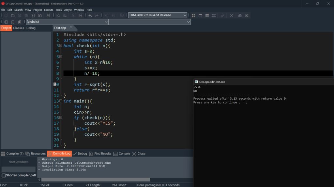The width and height of the screenshot is (334, 187).
Task: Collapse the while loop fold on line 5
Action: tap(61, 56)
